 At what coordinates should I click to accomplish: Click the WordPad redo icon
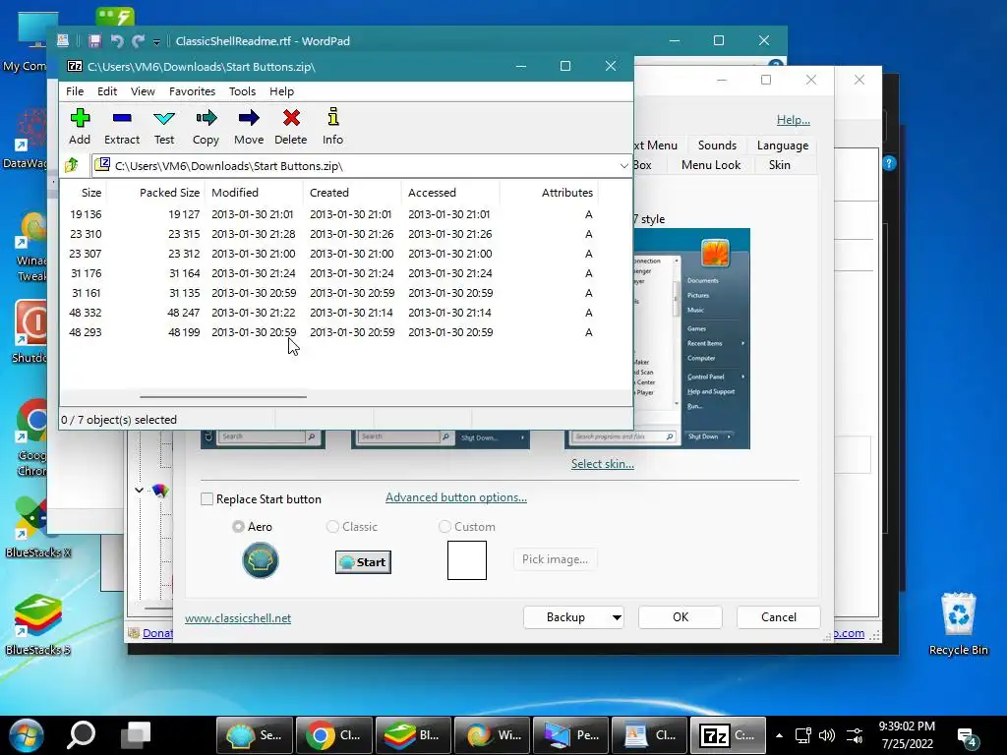tap(138, 41)
